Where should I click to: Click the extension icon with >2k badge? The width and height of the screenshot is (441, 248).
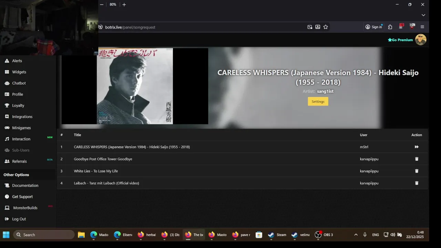[x=412, y=26]
